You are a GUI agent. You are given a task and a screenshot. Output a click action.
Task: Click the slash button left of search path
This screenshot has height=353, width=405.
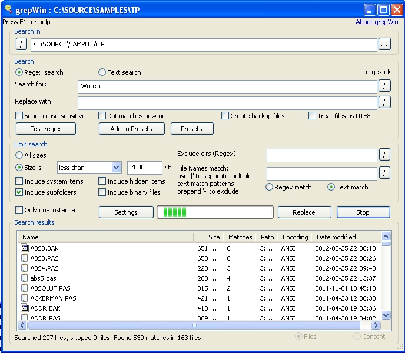(x=21, y=45)
